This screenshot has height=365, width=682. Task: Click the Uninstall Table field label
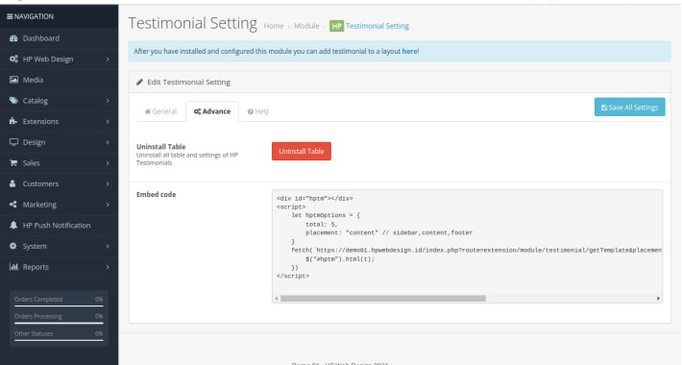coord(161,147)
